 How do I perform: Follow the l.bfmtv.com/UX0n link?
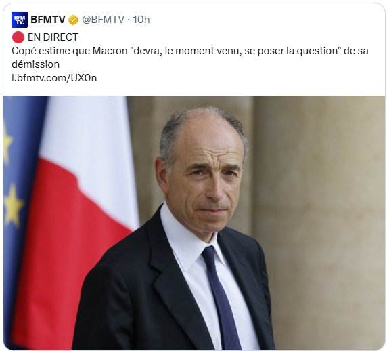54,78
